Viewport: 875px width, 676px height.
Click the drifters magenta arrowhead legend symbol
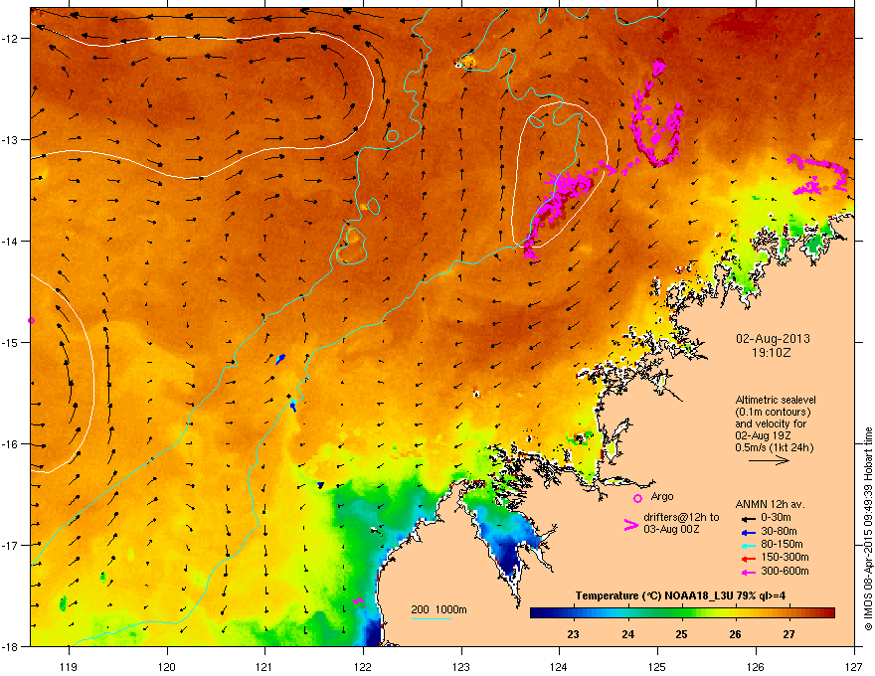click(630, 525)
